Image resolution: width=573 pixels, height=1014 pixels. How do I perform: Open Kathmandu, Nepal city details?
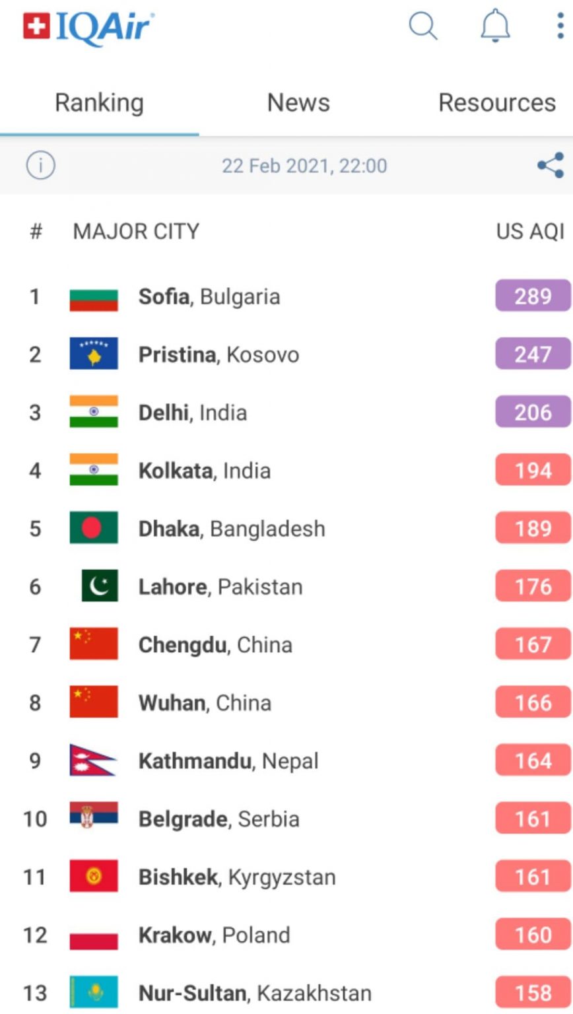pos(228,761)
